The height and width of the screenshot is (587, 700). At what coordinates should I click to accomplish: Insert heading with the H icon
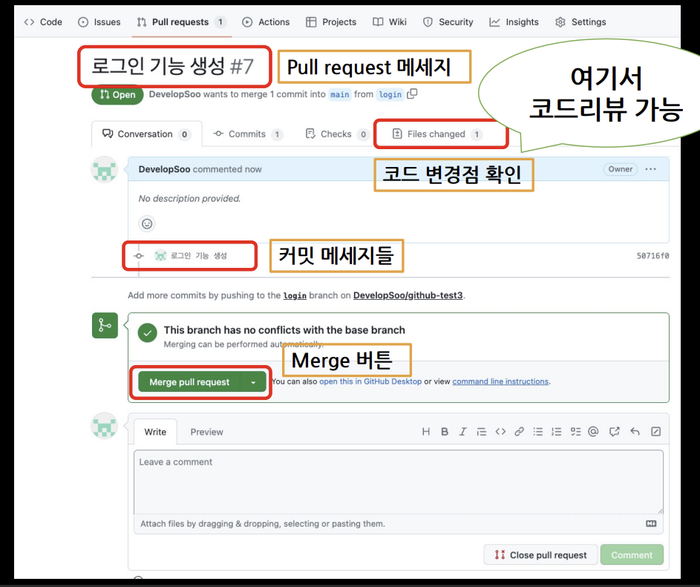tap(426, 432)
